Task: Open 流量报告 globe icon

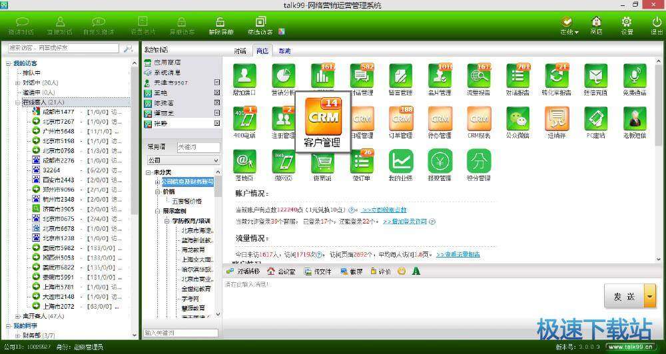Action: pos(479,76)
